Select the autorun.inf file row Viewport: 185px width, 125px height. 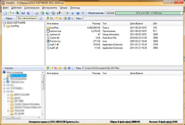coord(102,34)
